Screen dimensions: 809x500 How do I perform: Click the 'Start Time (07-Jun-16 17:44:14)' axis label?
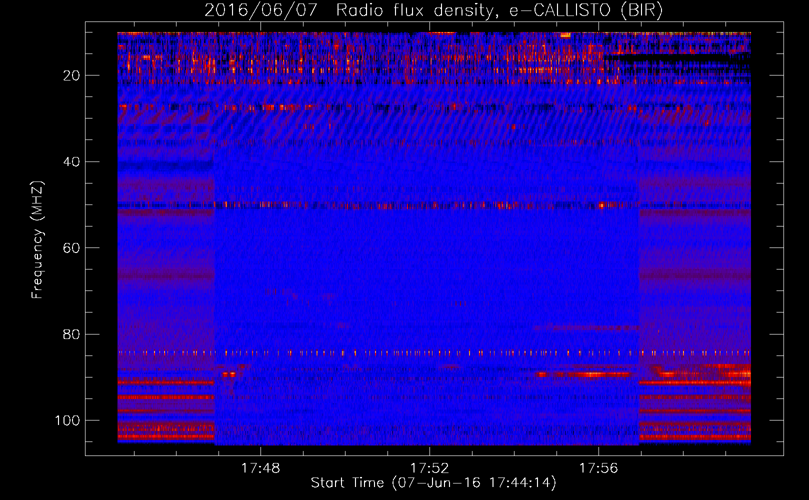[x=433, y=483]
